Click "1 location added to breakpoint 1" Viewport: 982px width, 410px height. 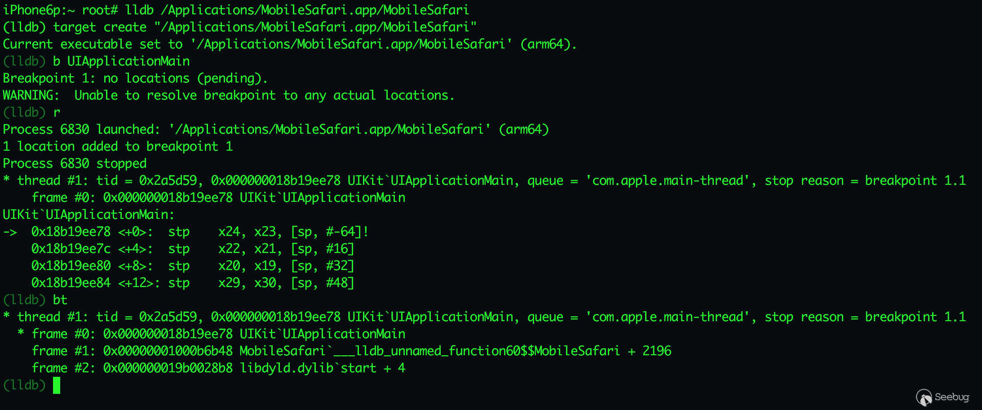[x=118, y=147]
